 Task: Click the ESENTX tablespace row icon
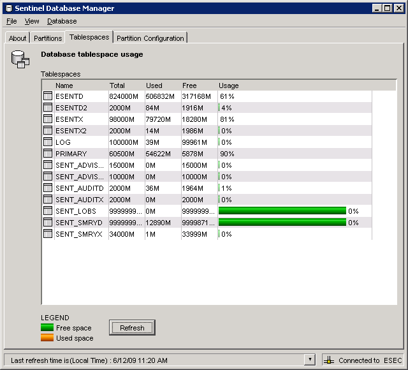(x=48, y=119)
